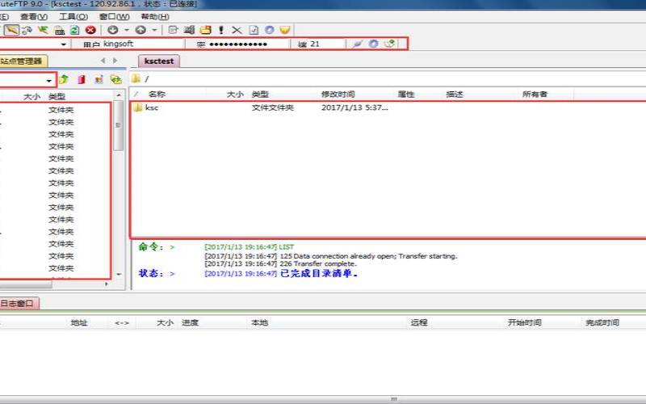Click the red bookmark icon in local pane
The width and height of the screenshot is (646, 404).
[81, 80]
